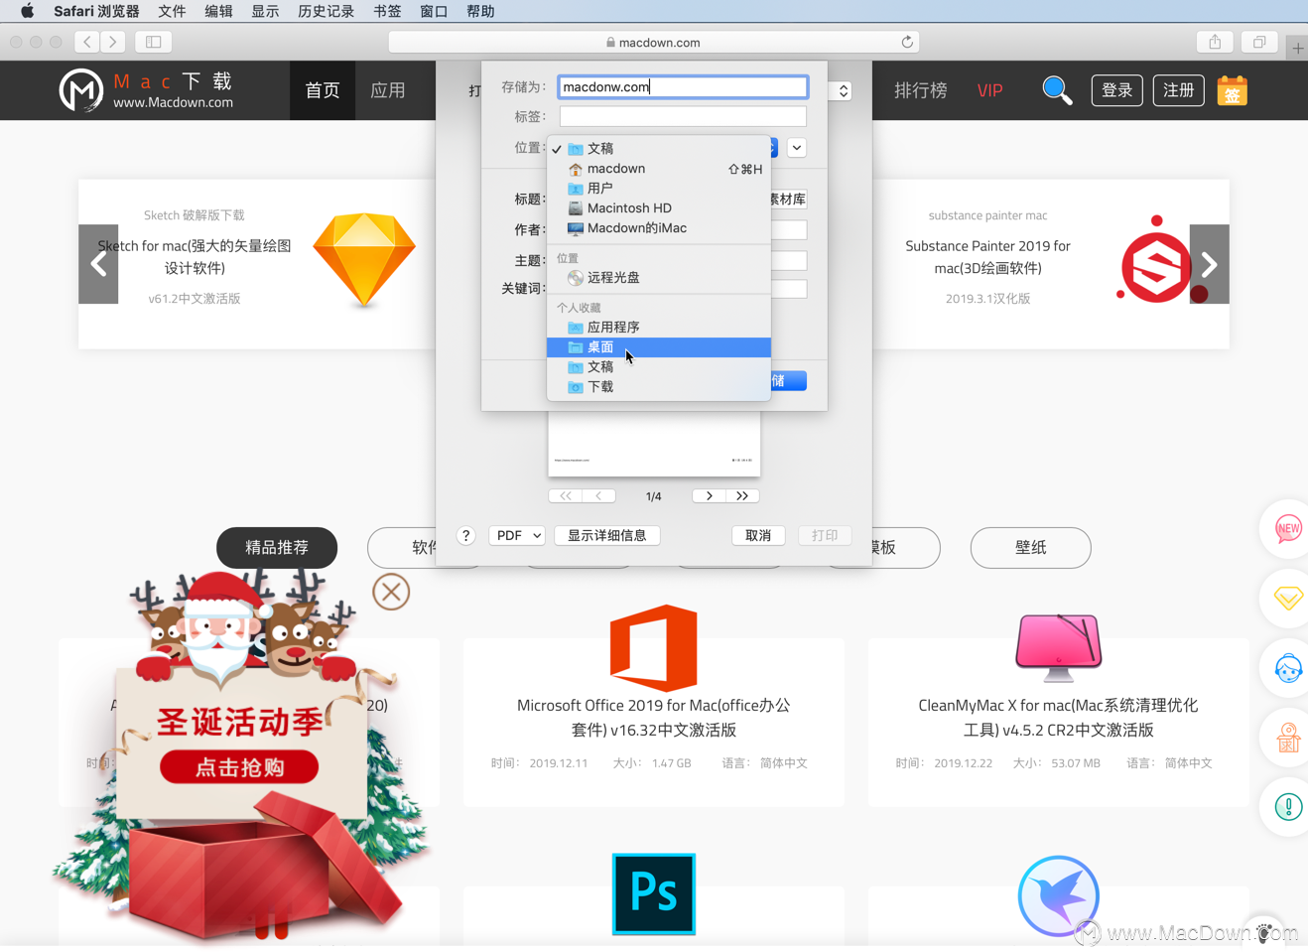Select 桌面 in the location list
The image size is (1308, 952).
click(659, 346)
